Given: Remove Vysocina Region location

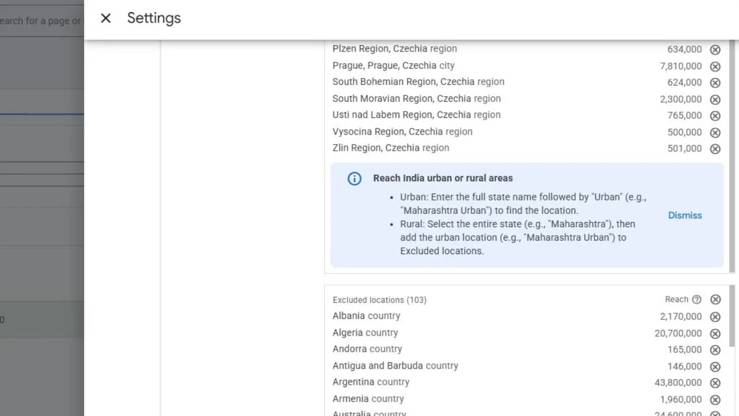Looking at the screenshot, I should [x=715, y=132].
